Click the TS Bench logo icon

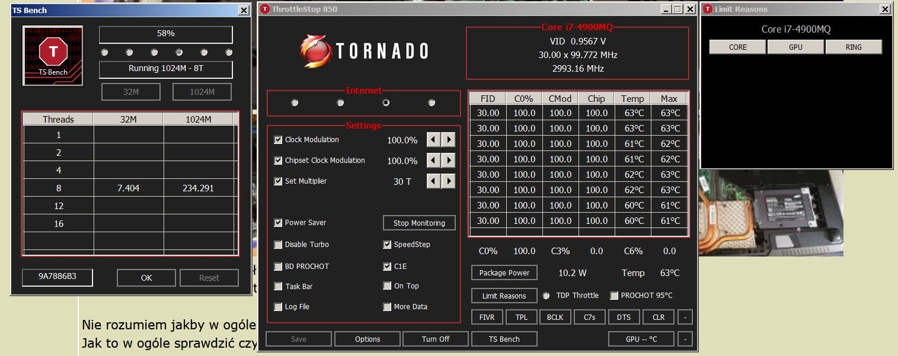tap(53, 56)
